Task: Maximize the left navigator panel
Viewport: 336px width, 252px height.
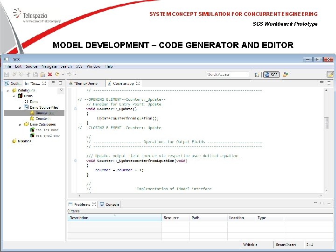Action: (60, 83)
